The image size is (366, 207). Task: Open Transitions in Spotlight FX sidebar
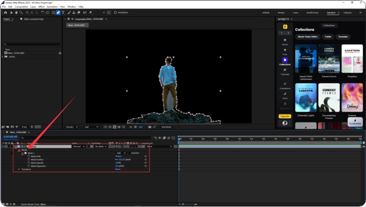point(285,85)
